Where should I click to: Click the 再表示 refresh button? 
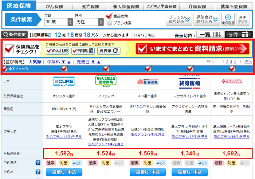tap(109, 51)
